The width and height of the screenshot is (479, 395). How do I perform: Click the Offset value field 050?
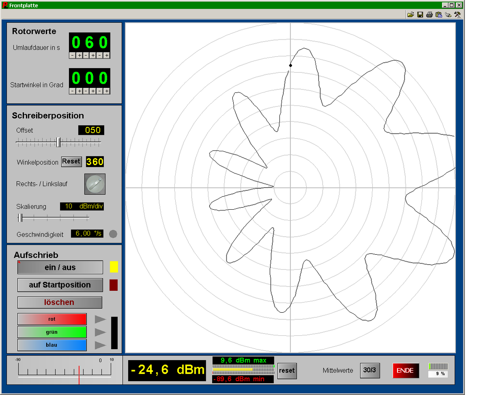tap(91, 130)
